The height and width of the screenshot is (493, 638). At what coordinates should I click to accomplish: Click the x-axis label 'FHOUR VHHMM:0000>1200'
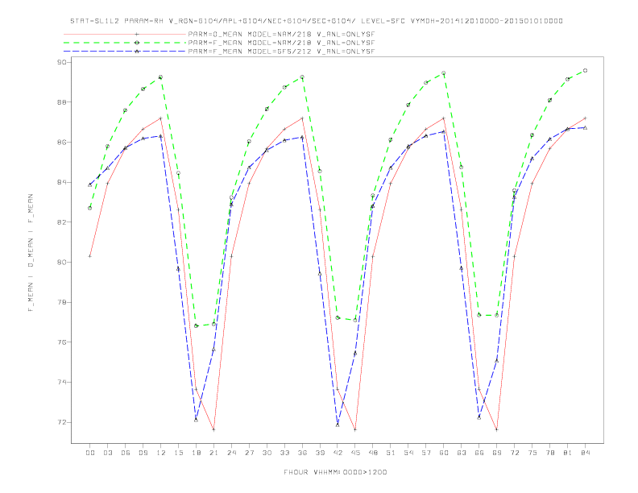point(335,472)
